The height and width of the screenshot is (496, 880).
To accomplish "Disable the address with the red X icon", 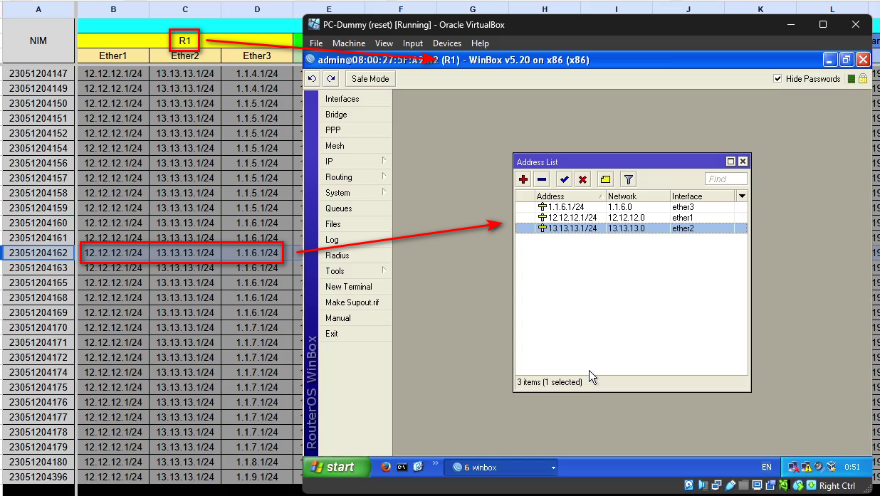I will point(582,179).
